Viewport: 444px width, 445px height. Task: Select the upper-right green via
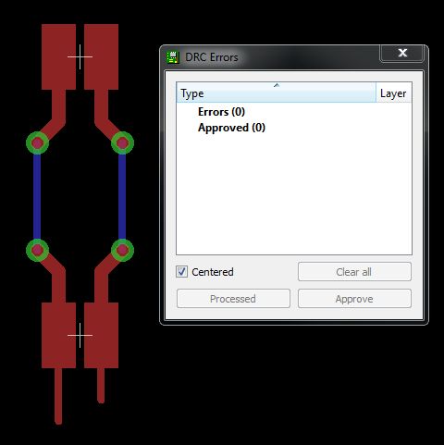tap(122, 142)
